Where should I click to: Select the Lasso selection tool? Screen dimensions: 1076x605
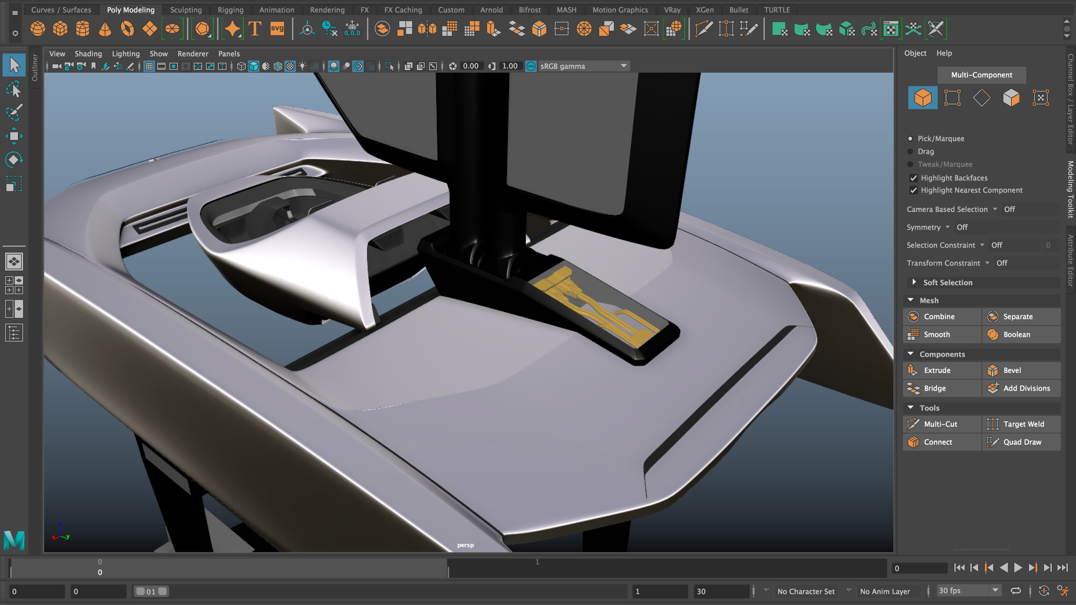(x=14, y=90)
